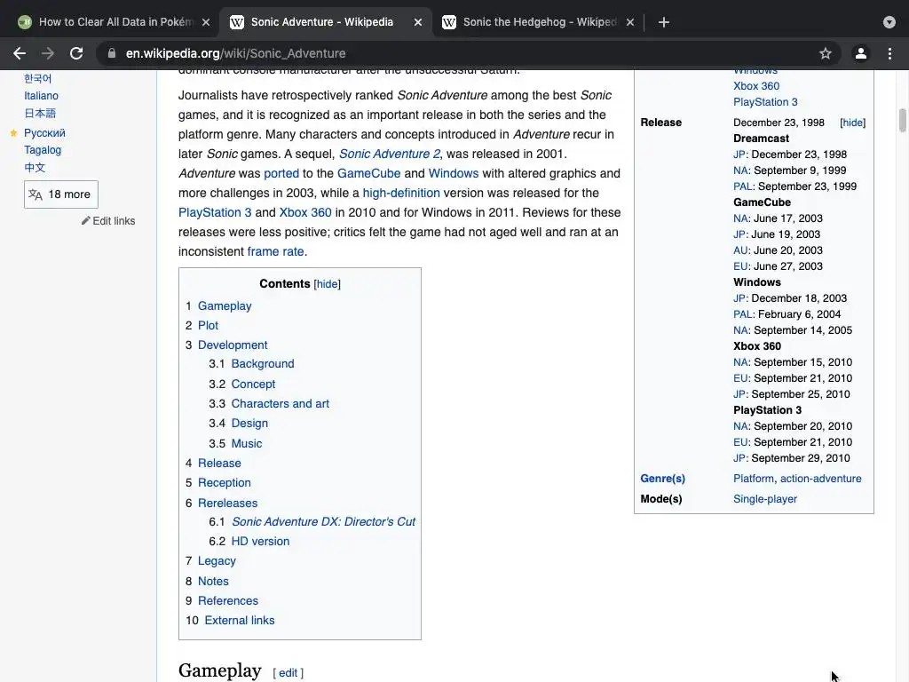Image resolution: width=909 pixels, height=682 pixels.
Task: Jump to the Notes section
Action: tap(213, 581)
